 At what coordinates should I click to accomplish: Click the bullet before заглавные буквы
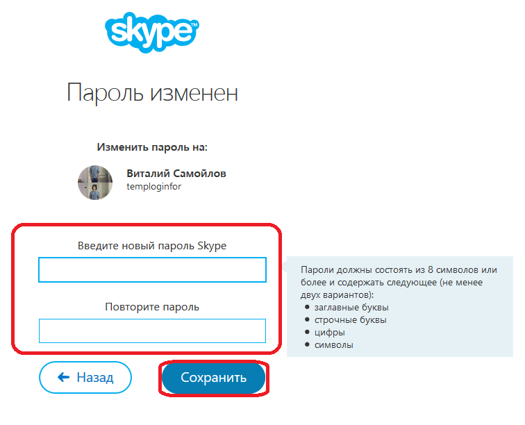(307, 307)
